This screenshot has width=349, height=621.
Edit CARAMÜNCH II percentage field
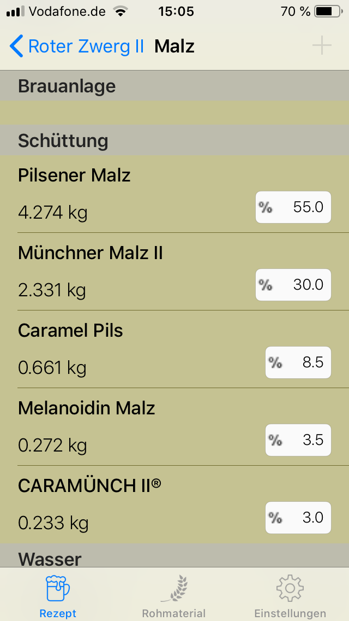coord(298,518)
